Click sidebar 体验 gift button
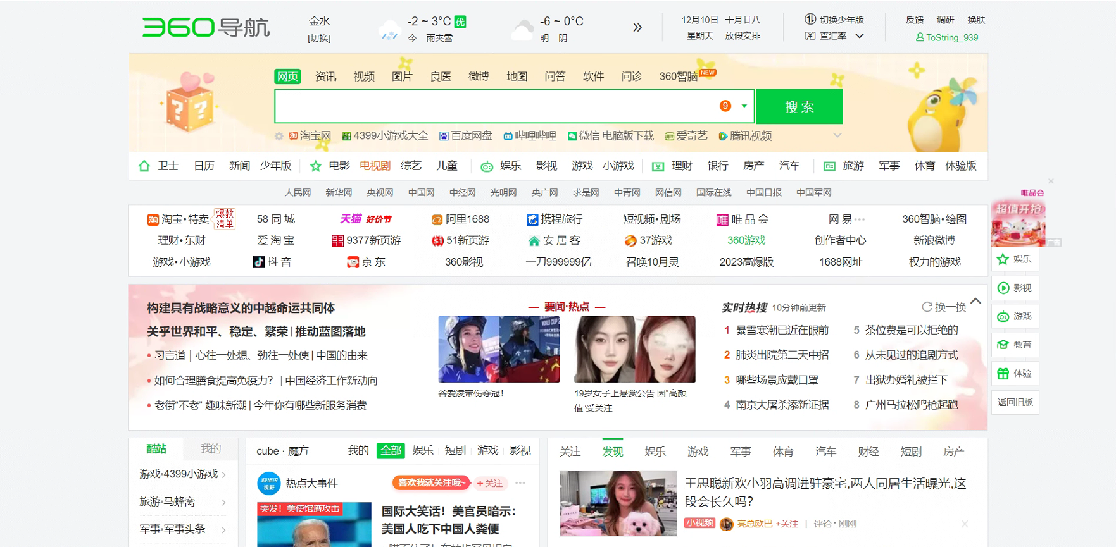Viewport: 1116px width, 547px height. (1015, 374)
